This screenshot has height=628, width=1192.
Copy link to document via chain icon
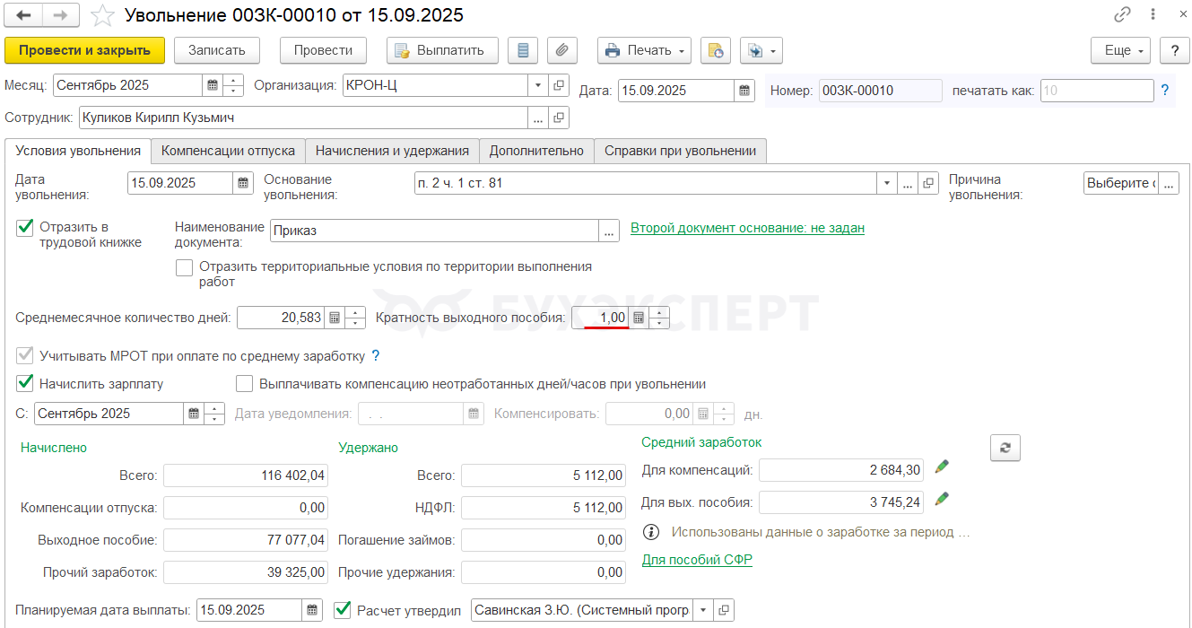tap(1122, 14)
